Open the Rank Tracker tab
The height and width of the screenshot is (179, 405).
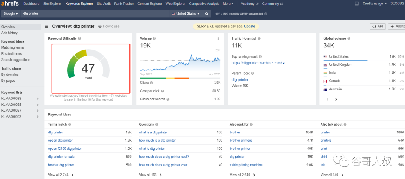pos(124,4)
